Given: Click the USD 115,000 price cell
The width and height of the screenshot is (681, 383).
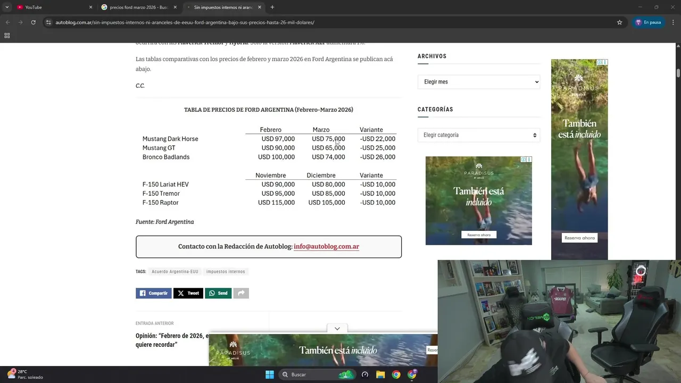Looking at the screenshot, I should coord(276,203).
